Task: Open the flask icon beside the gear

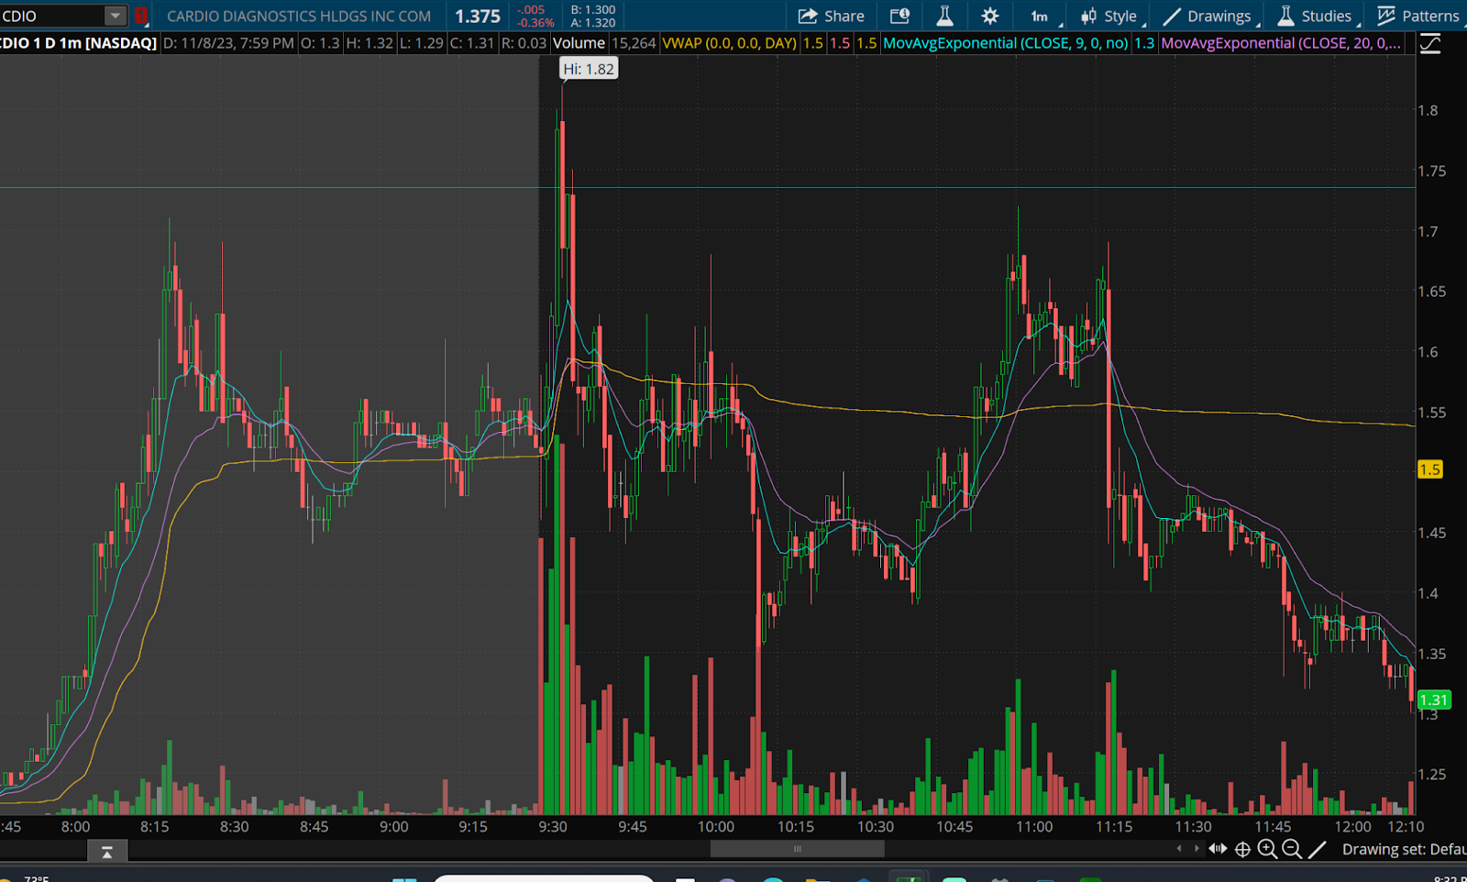Action: (x=944, y=16)
